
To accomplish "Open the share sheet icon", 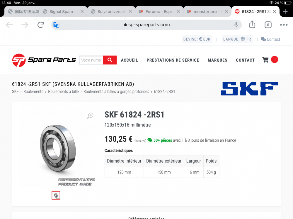I will [x=252, y=25].
